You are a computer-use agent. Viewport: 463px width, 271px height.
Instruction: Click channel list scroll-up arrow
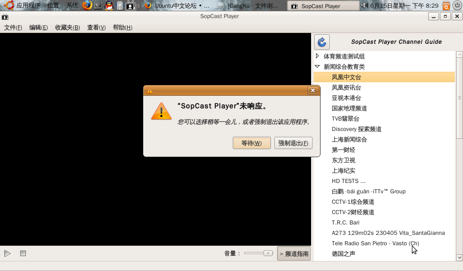pos(459,54)
